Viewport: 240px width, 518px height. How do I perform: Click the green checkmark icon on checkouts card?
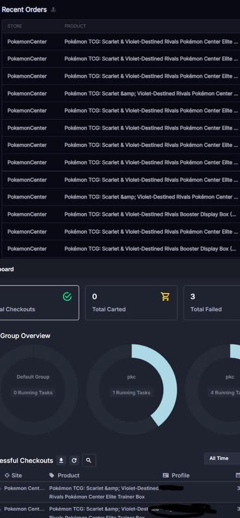click(67, 297)
